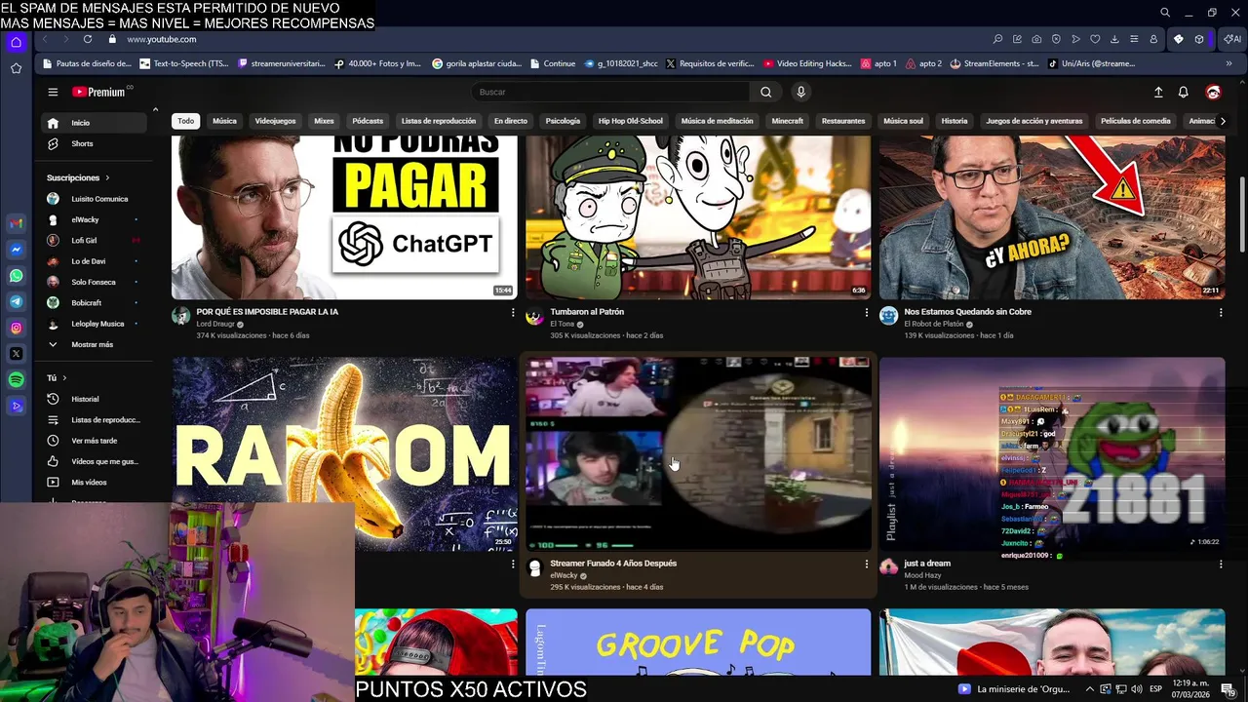This screenshot has width=1248, height=702.
Task: Go to Inicio in YouTube sidebar
Action: [x=96, y=123]
